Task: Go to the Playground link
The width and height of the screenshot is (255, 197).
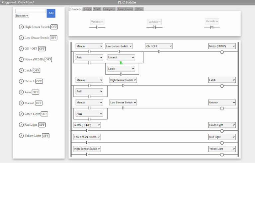Action: pos(9,2)
